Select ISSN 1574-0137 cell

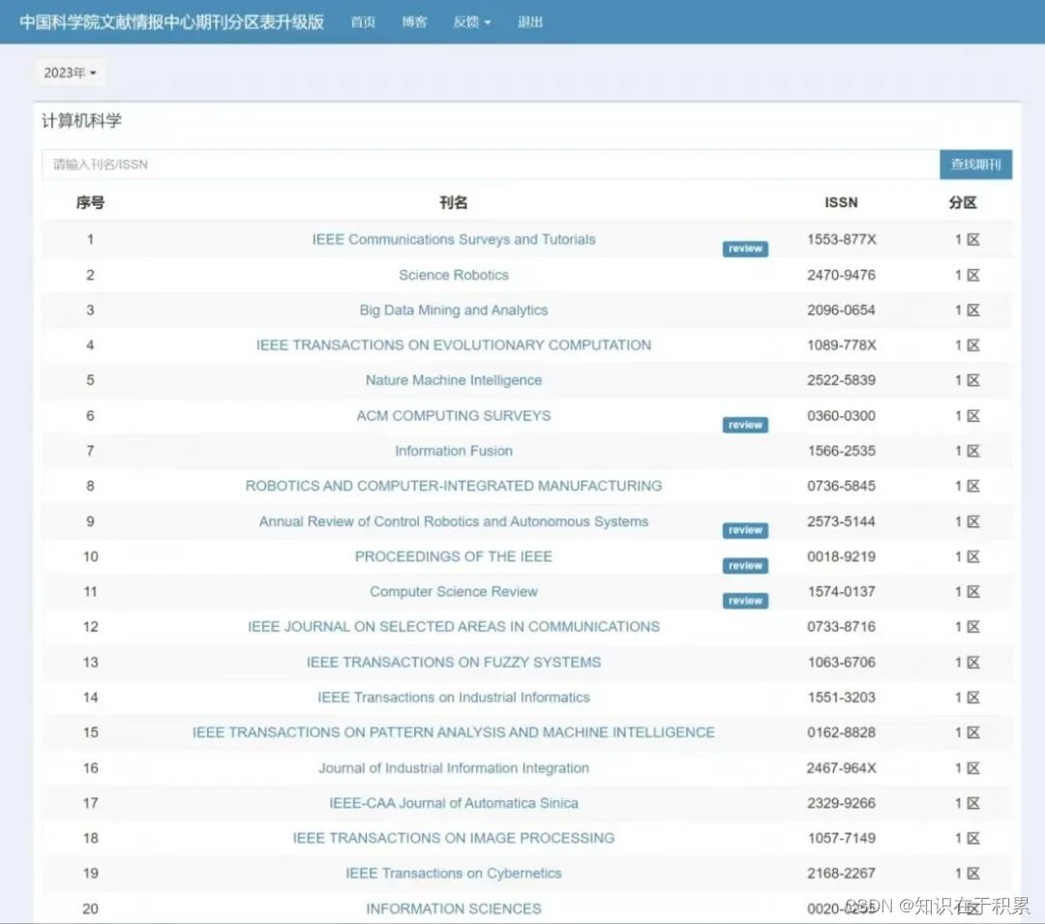[841, 591]
